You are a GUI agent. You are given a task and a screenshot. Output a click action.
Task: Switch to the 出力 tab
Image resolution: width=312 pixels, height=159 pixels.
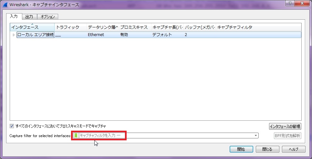point(29,17)
